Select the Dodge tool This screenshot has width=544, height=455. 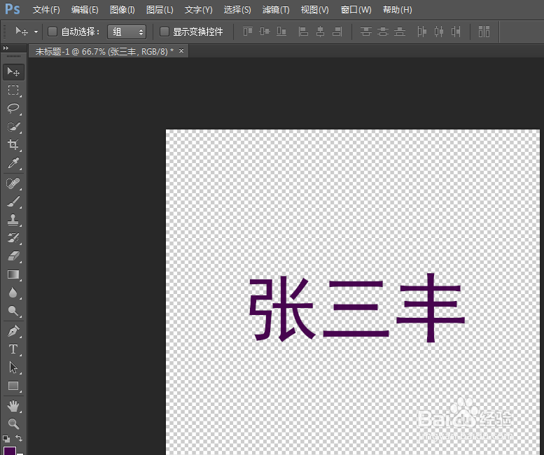[13, 311]
